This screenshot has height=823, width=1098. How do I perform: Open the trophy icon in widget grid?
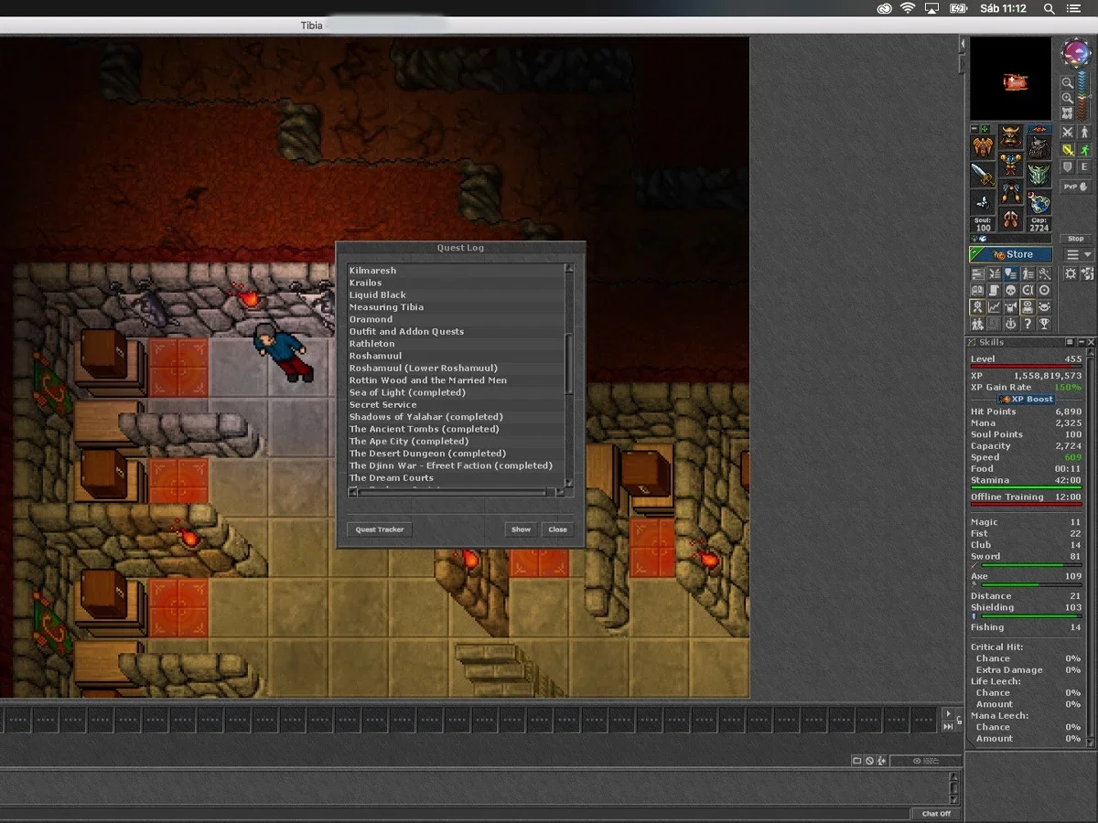1044,324
